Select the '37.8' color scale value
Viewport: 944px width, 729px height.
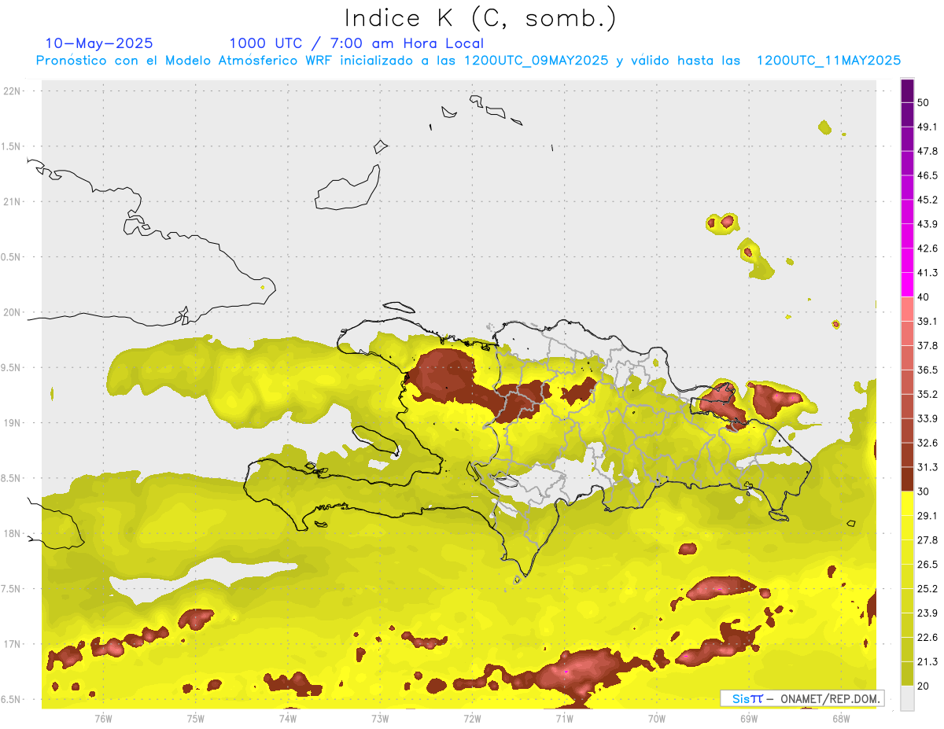point(927,345)
